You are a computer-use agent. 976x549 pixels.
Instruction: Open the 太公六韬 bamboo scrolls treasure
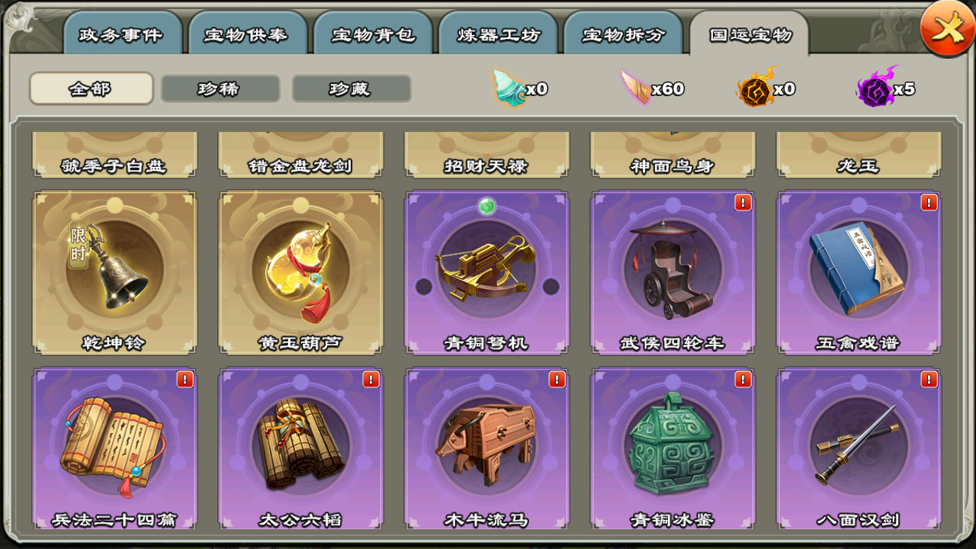coord(300,449)
